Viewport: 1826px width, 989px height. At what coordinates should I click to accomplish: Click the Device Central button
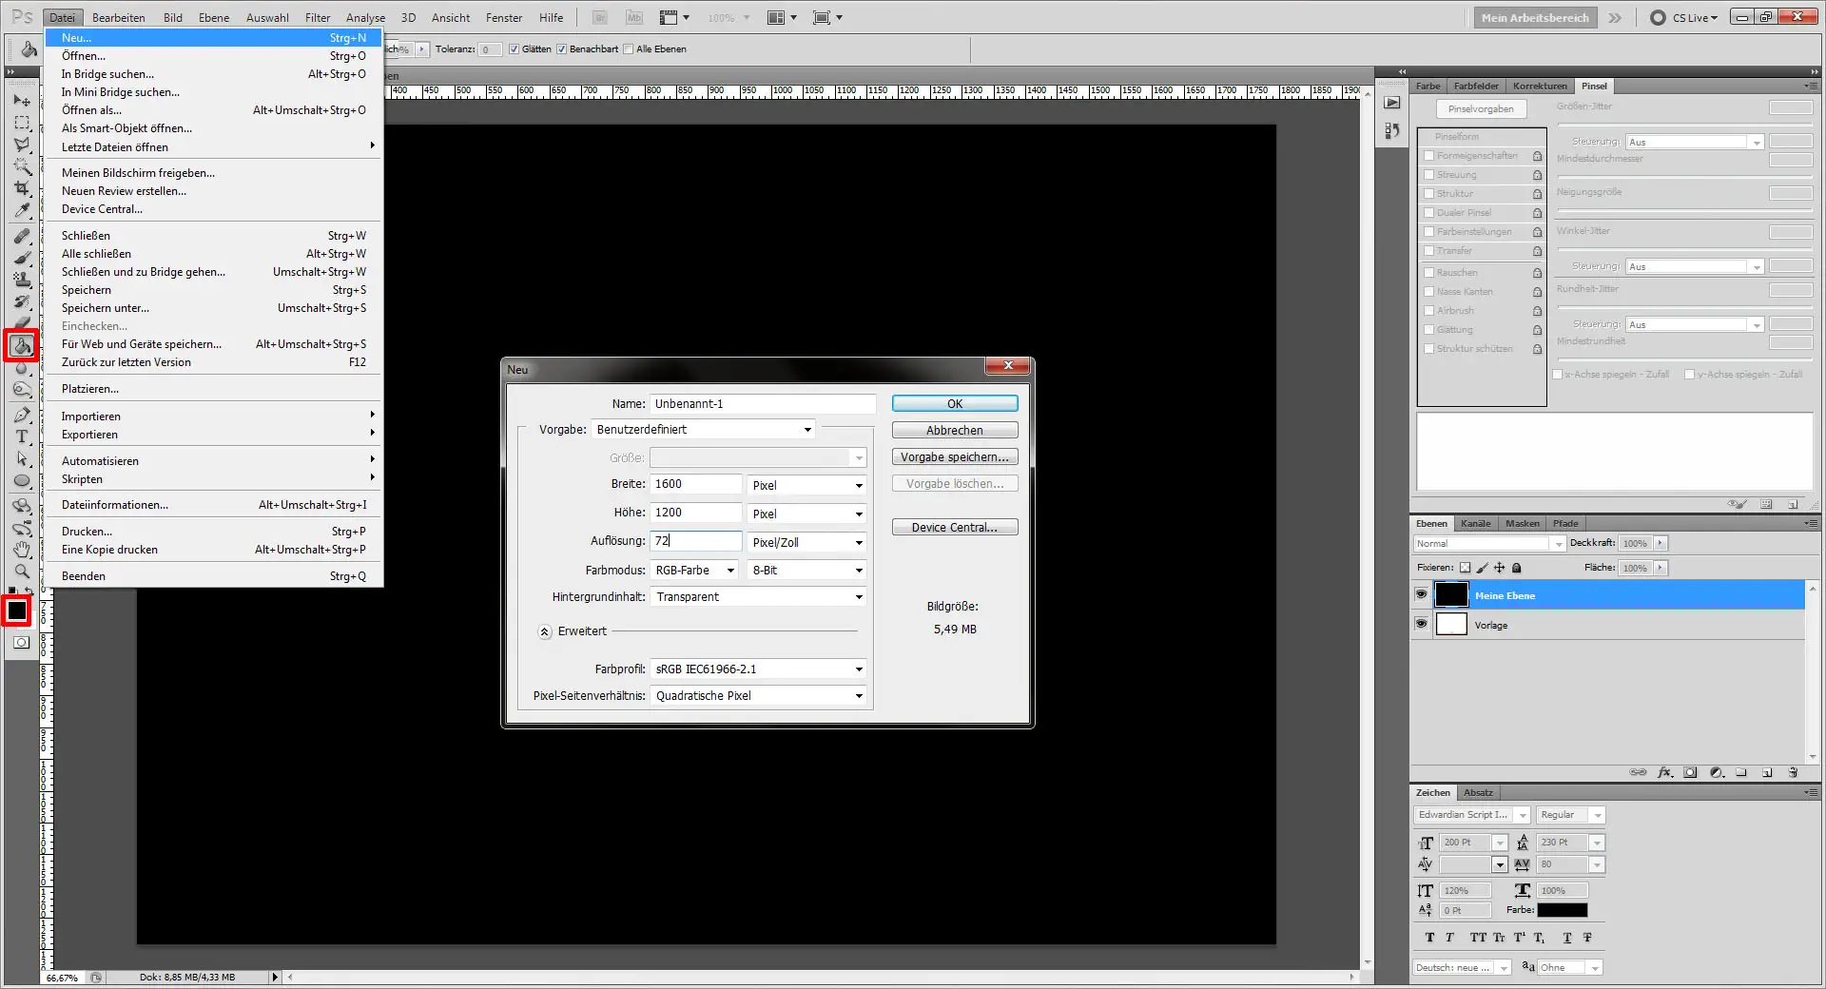tap(954, 526)
